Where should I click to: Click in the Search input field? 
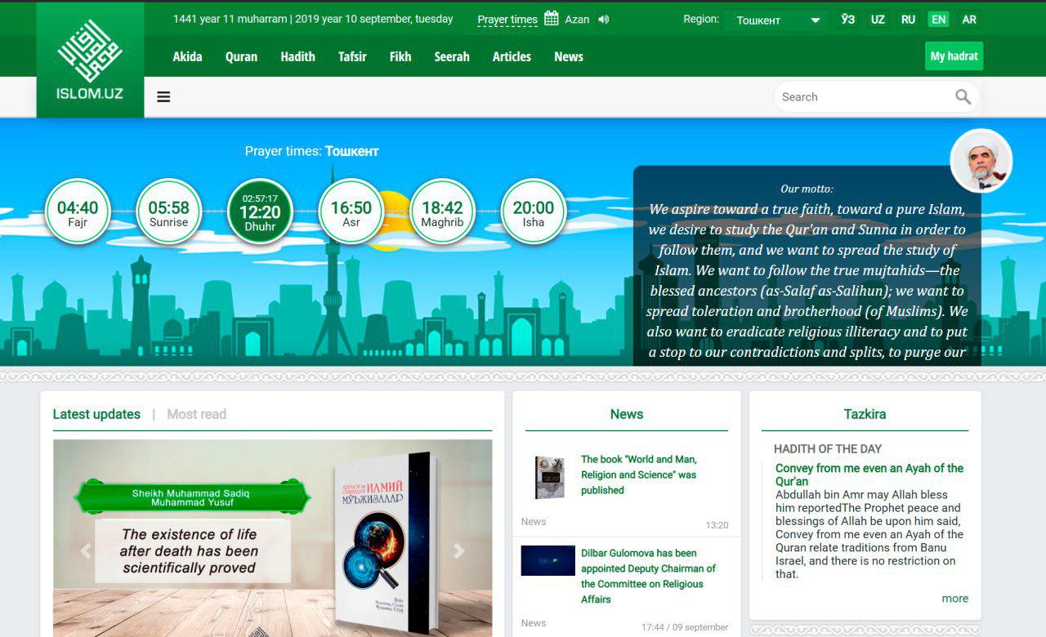point(862,97)
